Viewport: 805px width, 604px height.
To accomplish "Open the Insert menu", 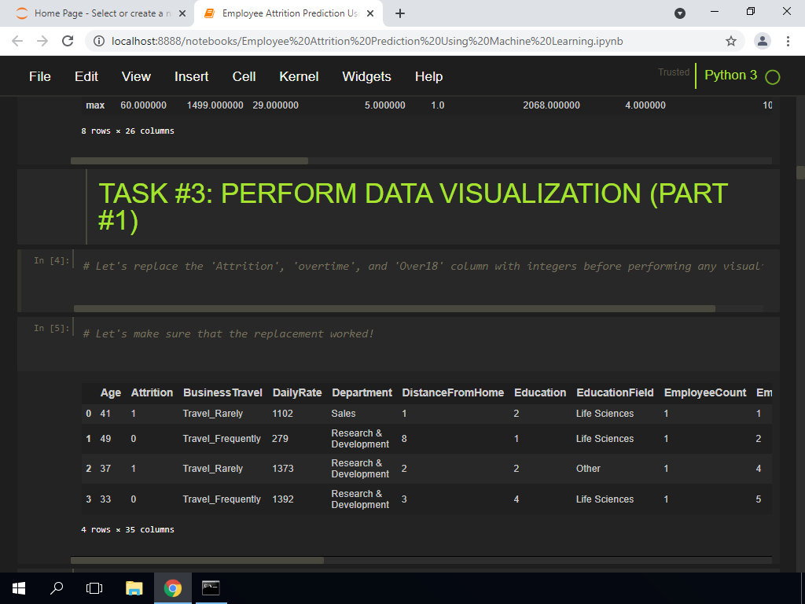I will click(x=192, y=76).
